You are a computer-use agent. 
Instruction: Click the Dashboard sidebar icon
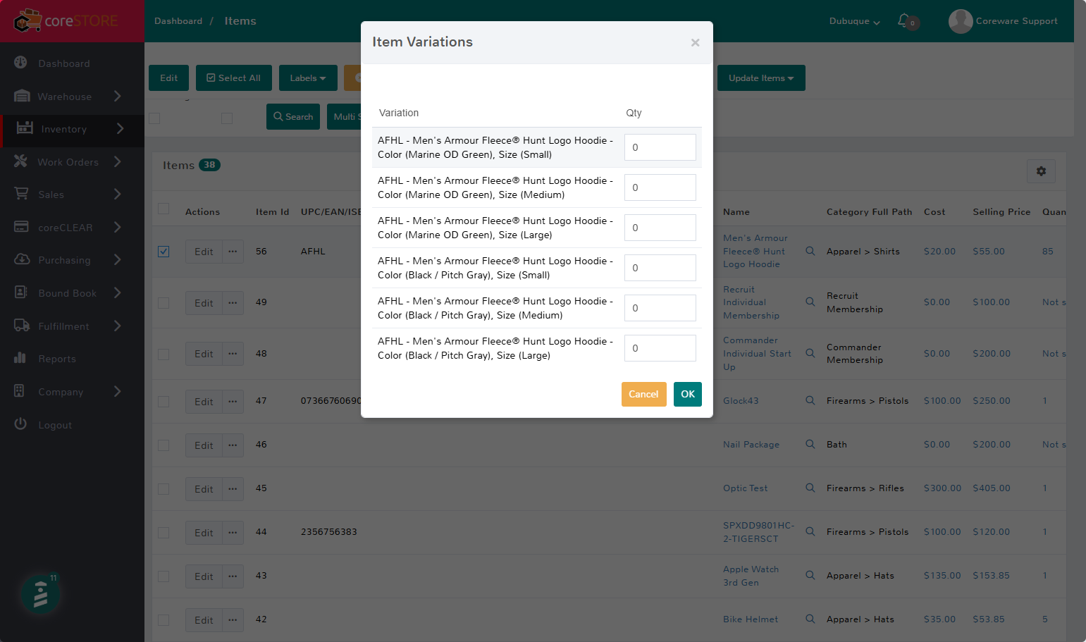[x=20, y=63]
